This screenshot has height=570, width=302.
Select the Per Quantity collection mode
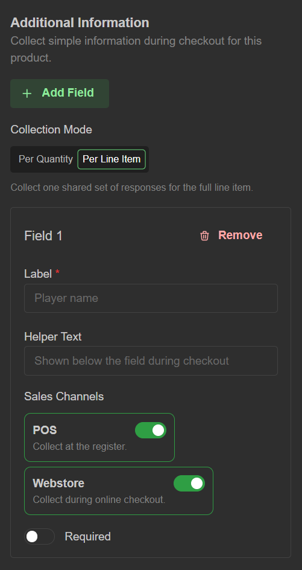pyautogui.click(x=46, y=159)
